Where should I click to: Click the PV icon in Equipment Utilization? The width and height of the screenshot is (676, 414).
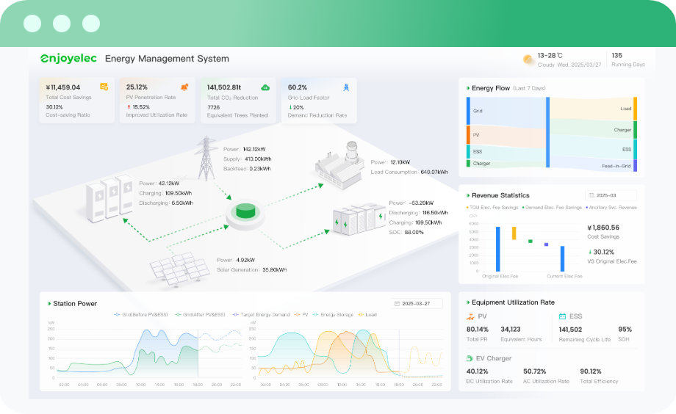[x=472, y=316]
